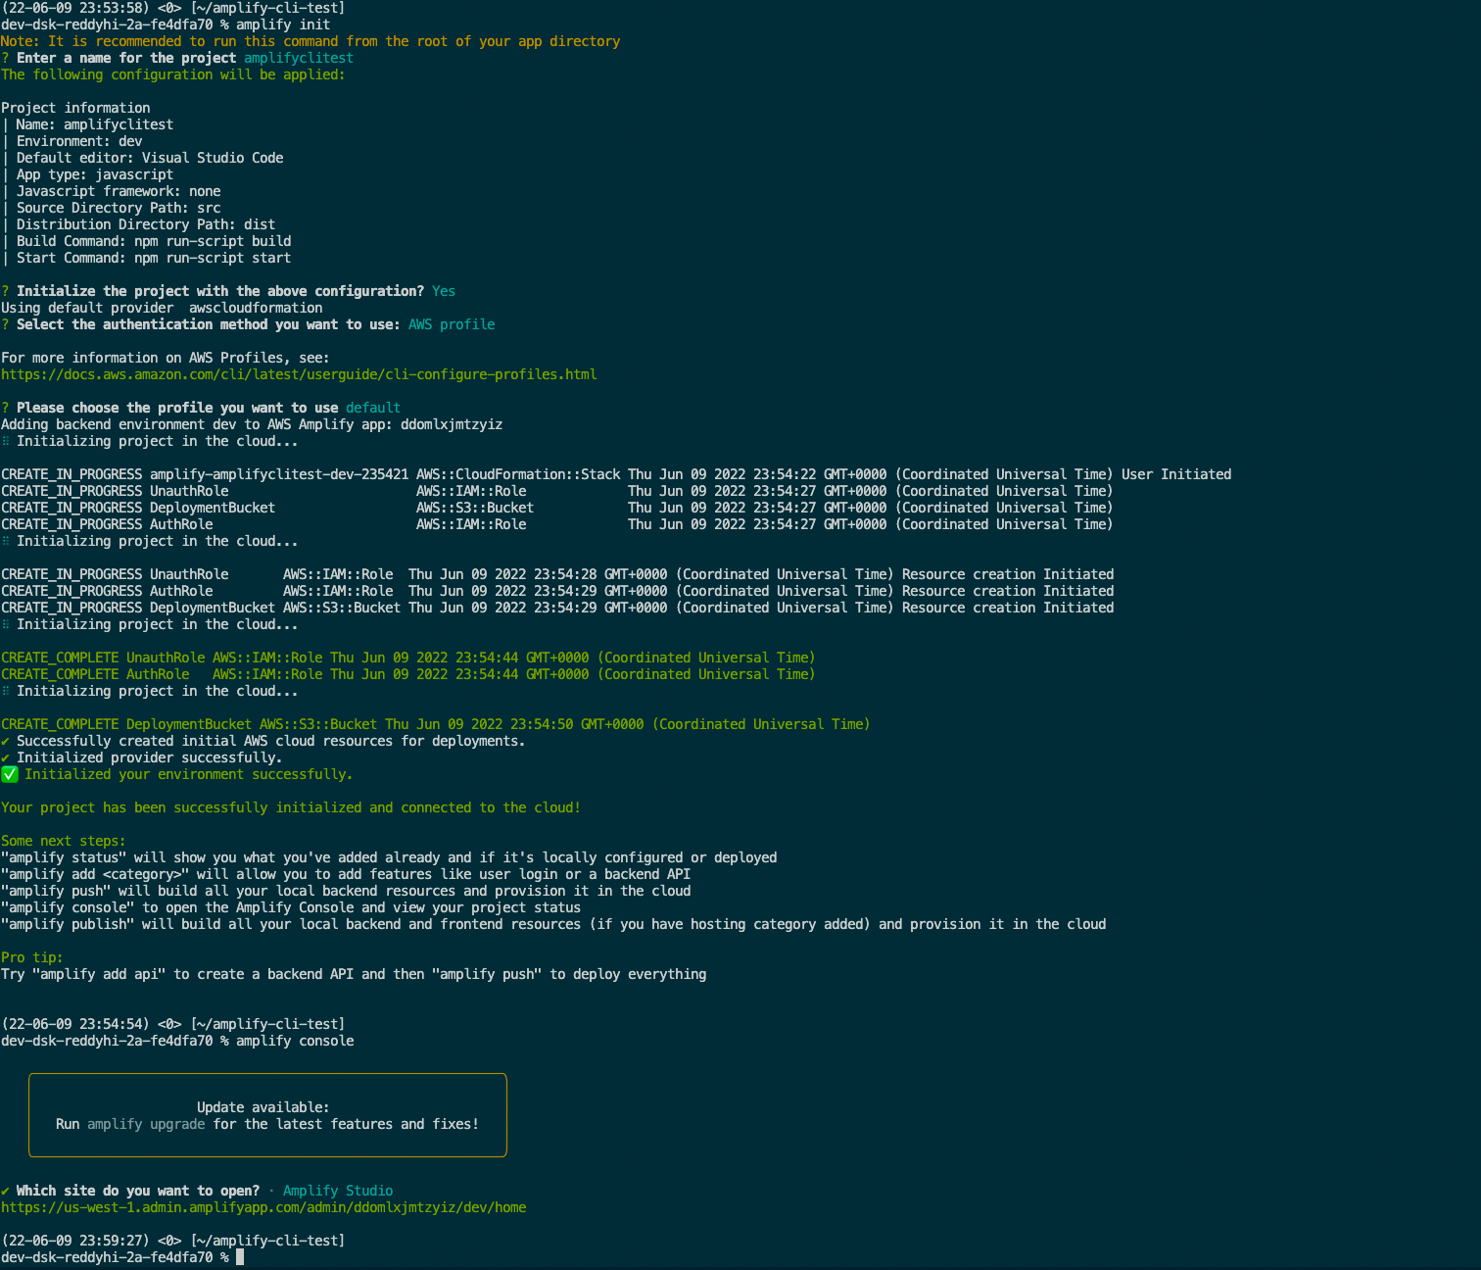Click the orange "Note: It is recommended" warning line
The image size is (1481, 1270).
[x=311, y=41]
